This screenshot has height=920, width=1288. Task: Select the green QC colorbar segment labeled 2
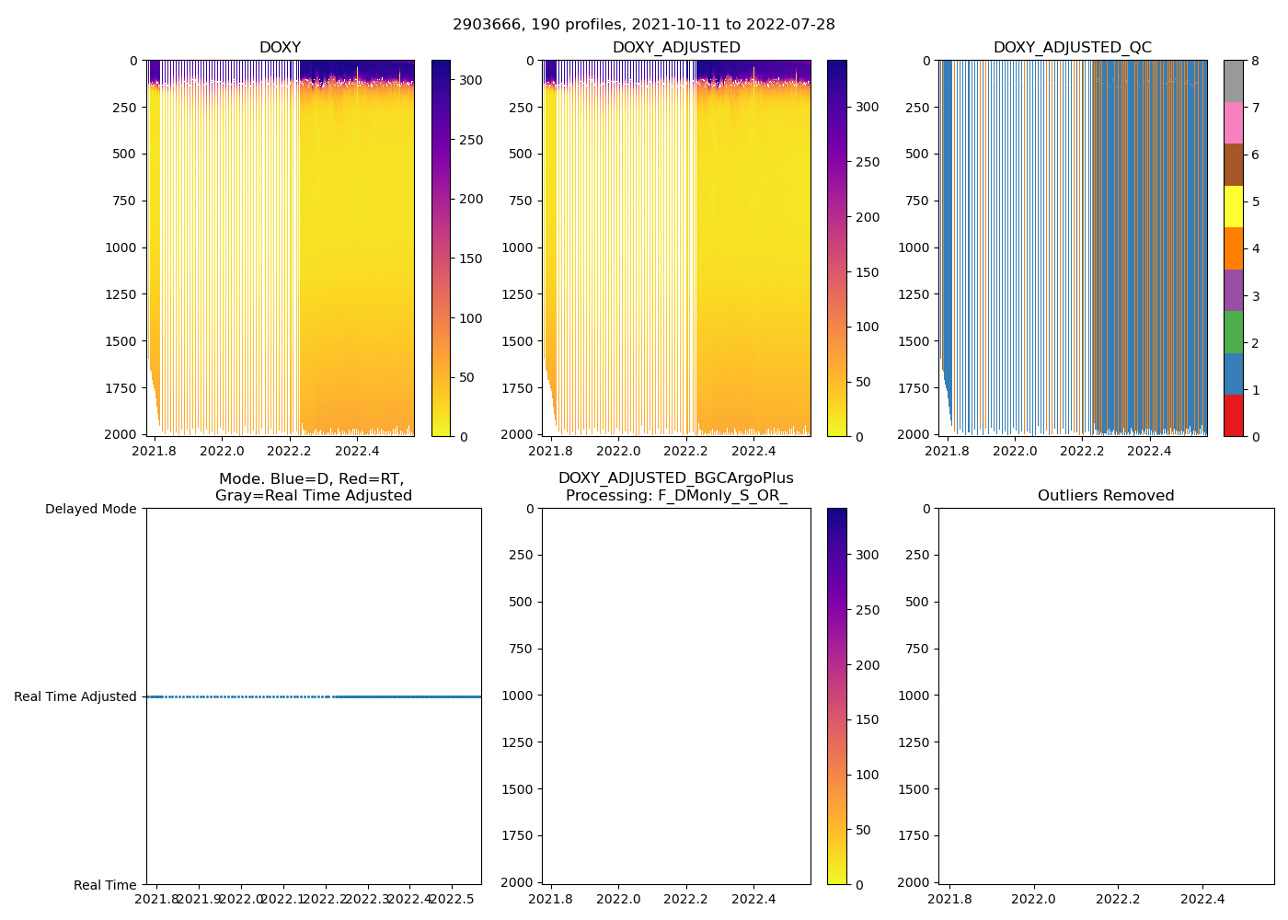pos(1233,332)
